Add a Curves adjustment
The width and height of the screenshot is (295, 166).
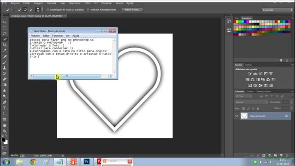[x=260, y=74]
